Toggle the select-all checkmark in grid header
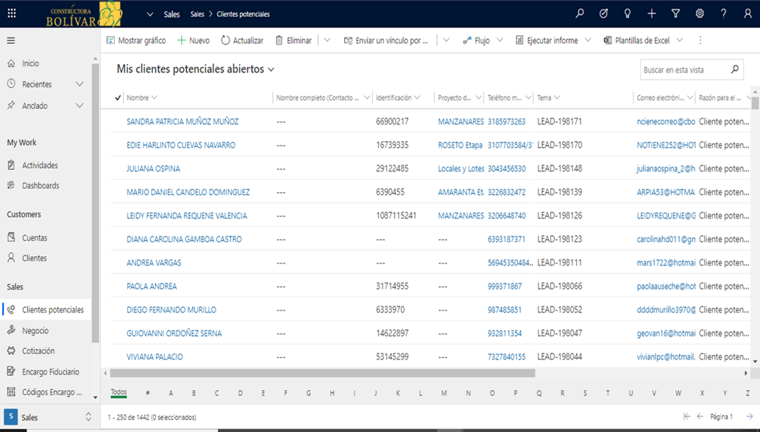This screenshot has height=432, width=760. click(x=118, y=97)
